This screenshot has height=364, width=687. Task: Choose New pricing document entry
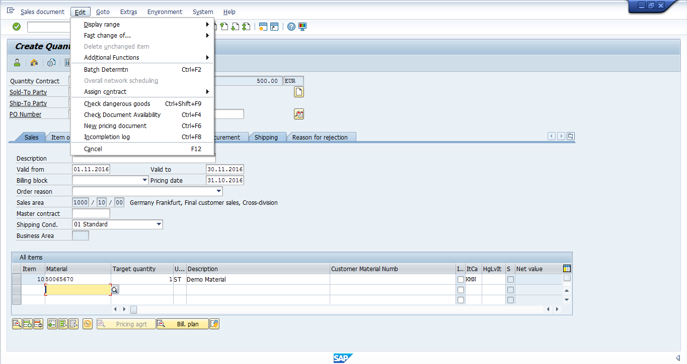(142, 126)
